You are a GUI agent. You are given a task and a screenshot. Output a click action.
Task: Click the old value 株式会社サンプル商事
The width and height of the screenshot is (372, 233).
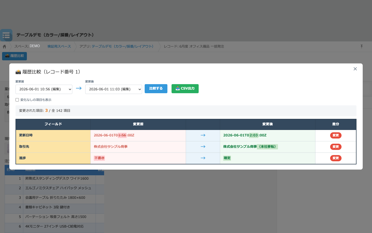pos(111,147)
